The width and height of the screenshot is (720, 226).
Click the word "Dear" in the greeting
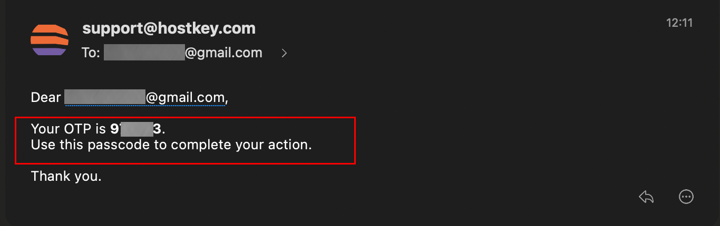(x=46, y=98)
